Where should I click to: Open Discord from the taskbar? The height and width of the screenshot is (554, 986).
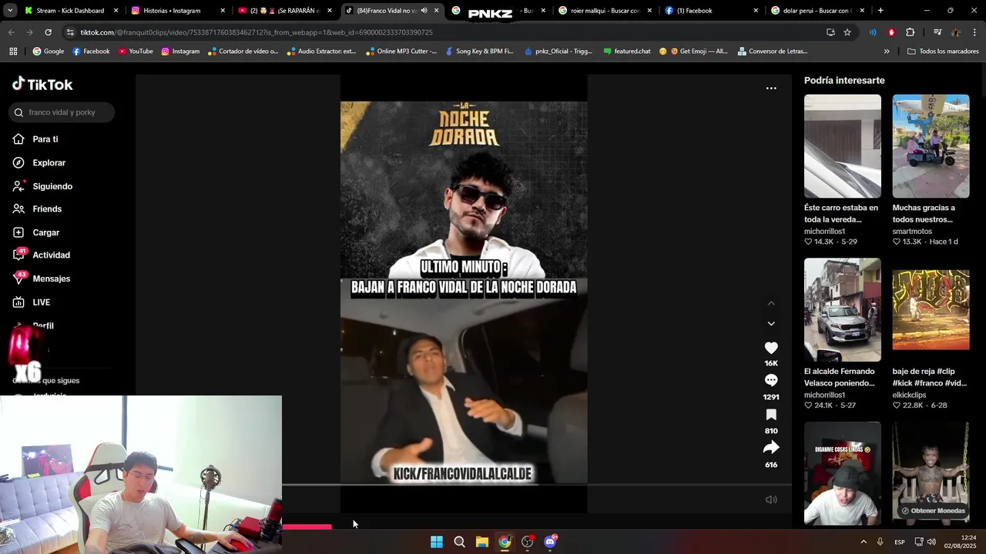pos(550,542)
